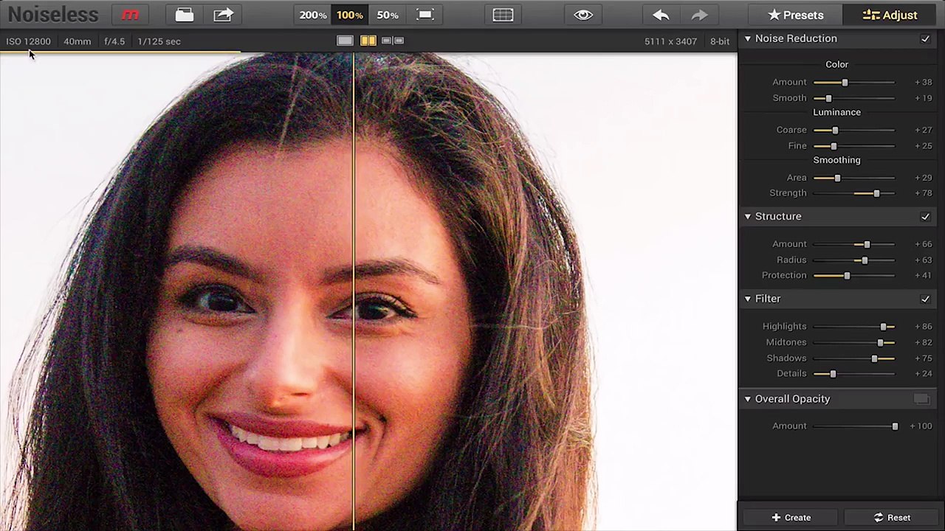This screenshot has width=945, height=531.
Task: Click the Smoothing subsection heading
Action: [836, 160]
